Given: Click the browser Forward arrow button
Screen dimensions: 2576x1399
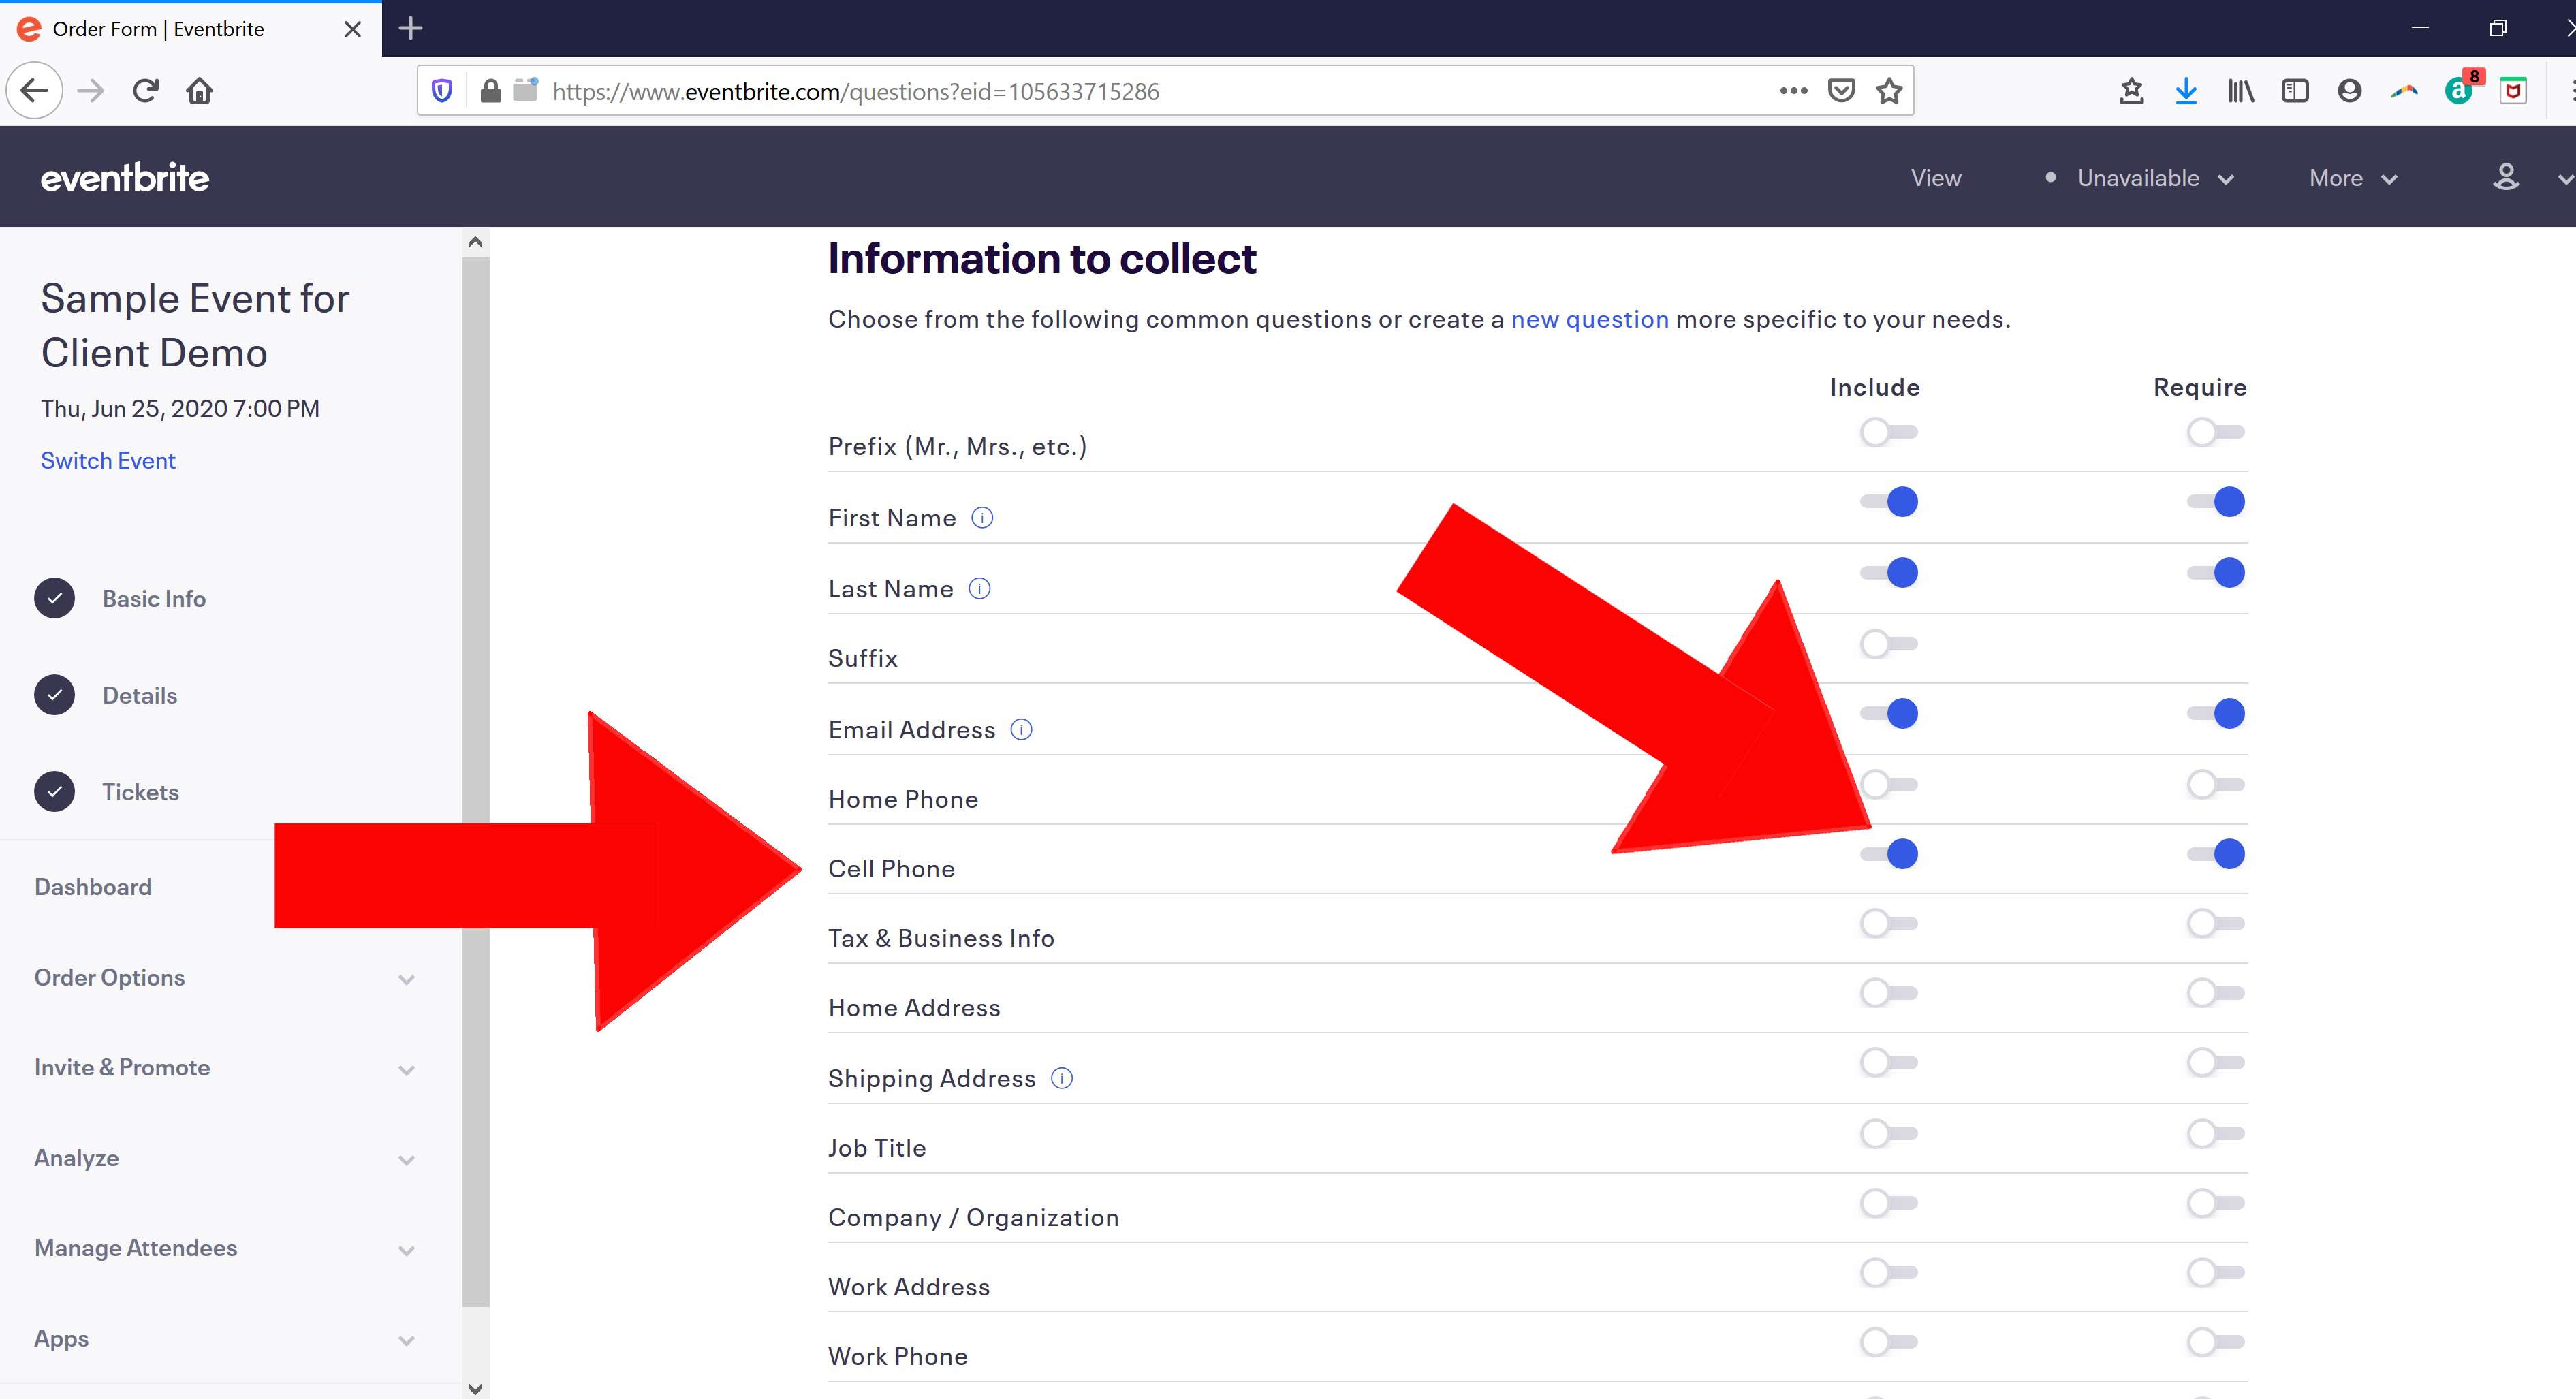Looking at the screenshot, I should (91, 91).
